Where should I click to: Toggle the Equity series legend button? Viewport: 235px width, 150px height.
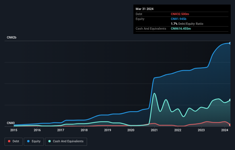click(x=34, y=141)
